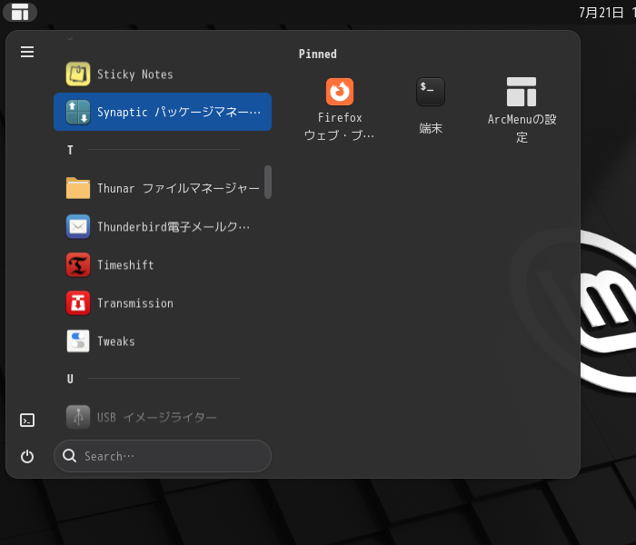This screenshot has height=545, width=636.
Task: Open pinned Firefox browser icon
Action: click(340, 92)
